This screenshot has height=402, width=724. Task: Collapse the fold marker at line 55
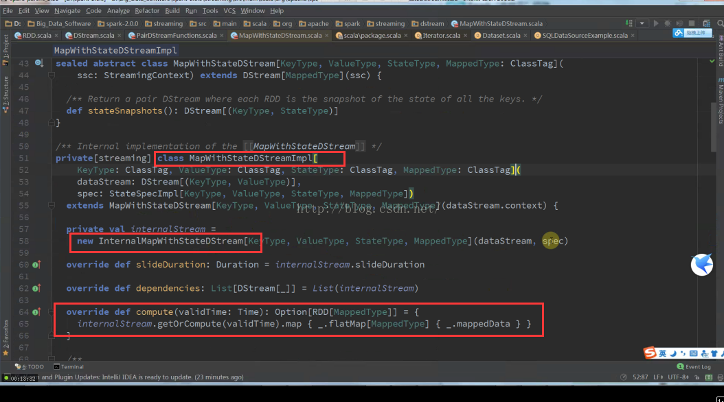[52, 205]
